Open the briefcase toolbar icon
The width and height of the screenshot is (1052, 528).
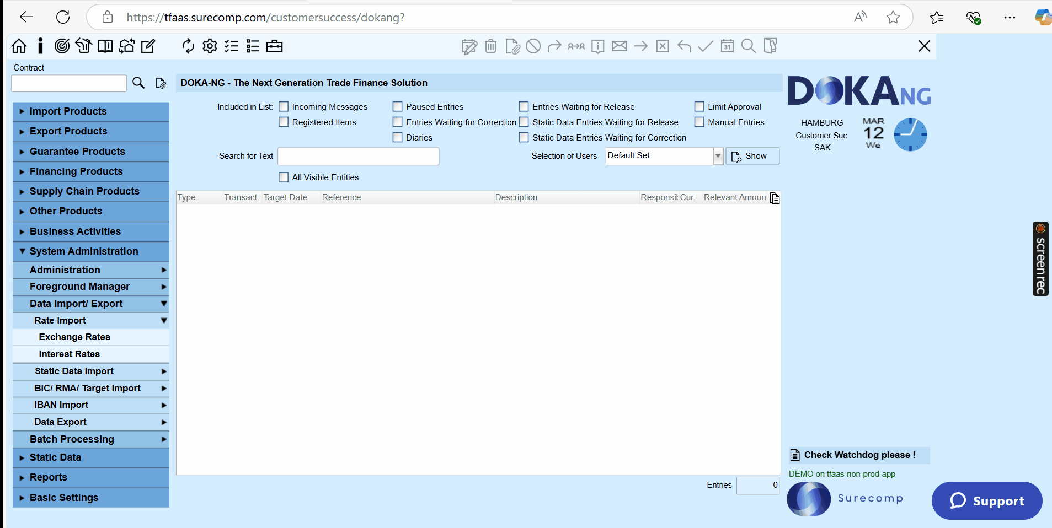(x=274, y=46)
